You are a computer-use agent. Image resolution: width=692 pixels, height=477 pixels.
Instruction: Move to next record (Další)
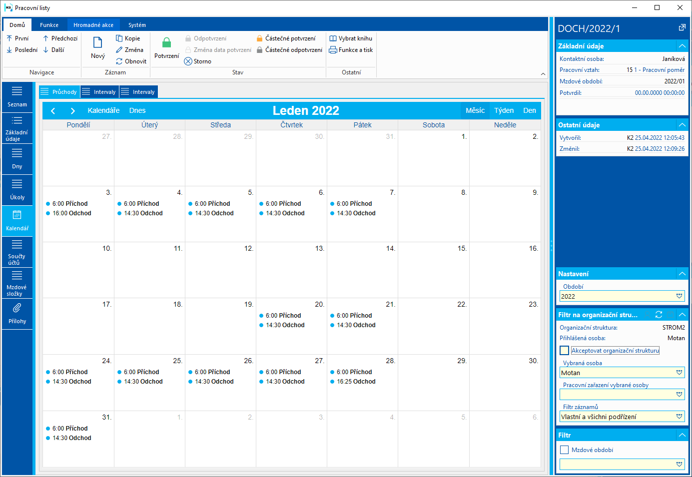click(x=53, y=50)
